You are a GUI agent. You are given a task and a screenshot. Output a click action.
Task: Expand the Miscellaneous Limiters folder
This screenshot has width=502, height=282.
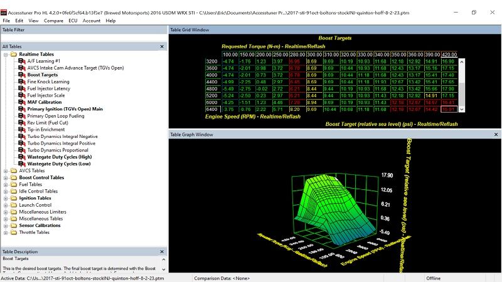pyautogui.click(x=6, y=212)
